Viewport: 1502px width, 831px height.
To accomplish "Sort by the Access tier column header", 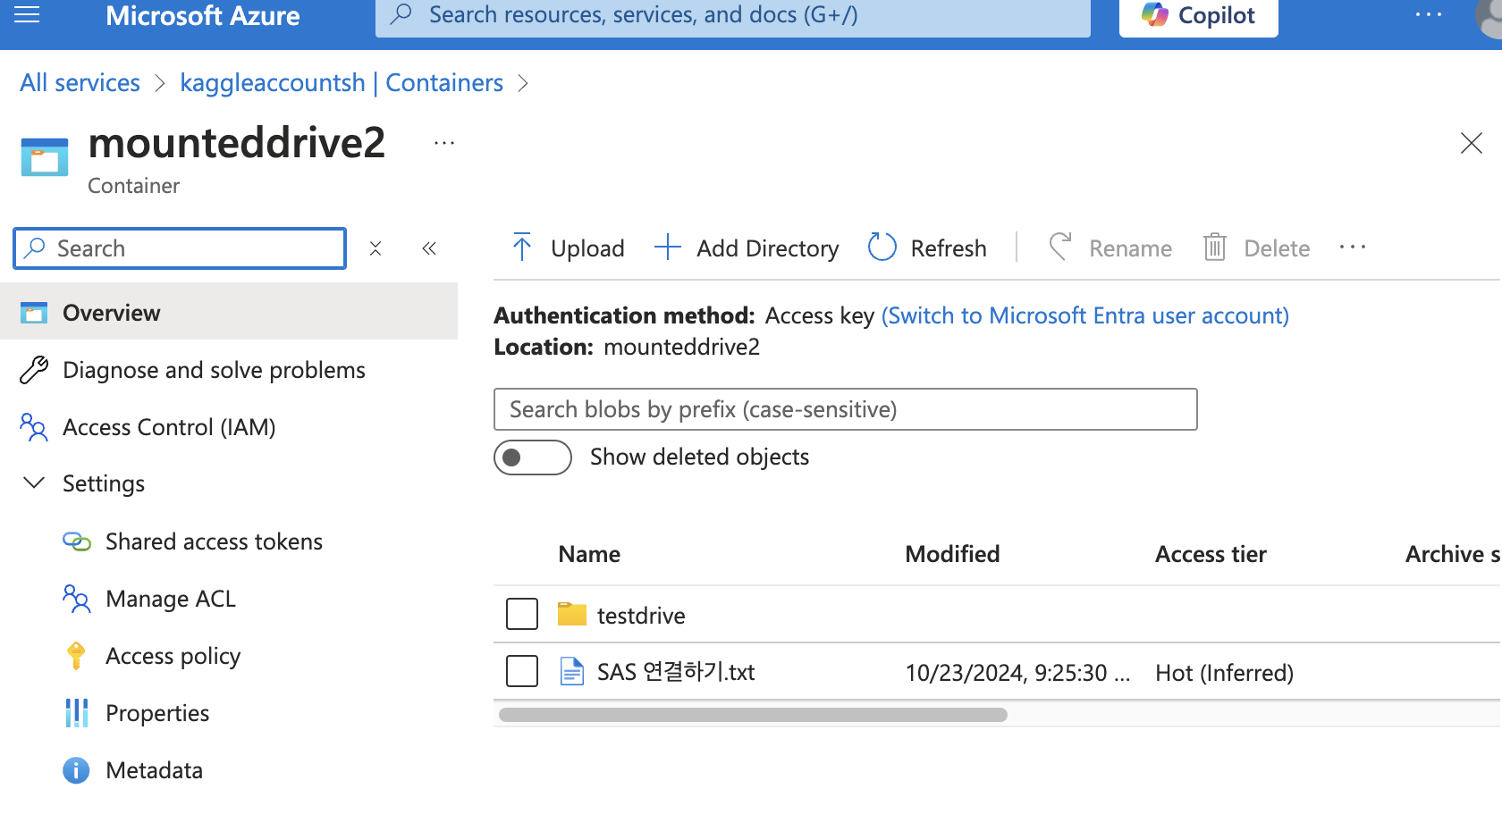I will coord(1211,554).
